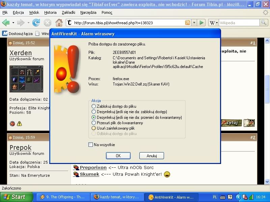Click the character icon beside Skumek
The width and height of the screenshot is (270, 202).
click(76, 174)
